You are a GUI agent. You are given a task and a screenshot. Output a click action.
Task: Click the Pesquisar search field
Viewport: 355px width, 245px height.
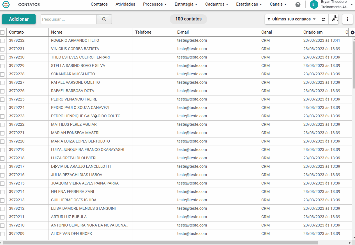pyautogui.click(x=69, y=19)
